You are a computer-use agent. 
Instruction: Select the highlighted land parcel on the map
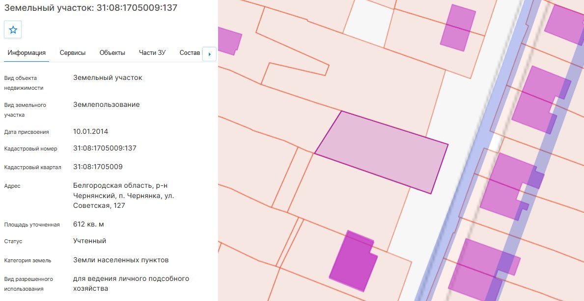[x=381, y=152]
